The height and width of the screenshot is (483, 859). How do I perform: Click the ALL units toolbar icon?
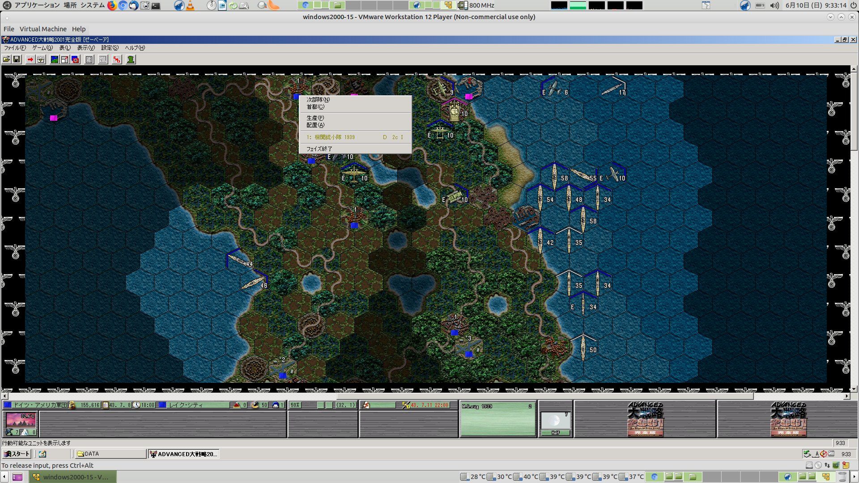[x=103, y=59]
